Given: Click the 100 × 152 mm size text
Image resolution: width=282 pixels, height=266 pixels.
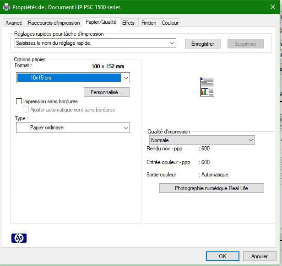Looking at the screenshot, I should pyautogui.click(x=108, y=66).
